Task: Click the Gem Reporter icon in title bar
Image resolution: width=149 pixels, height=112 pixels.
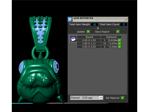Action: (70, 19)
